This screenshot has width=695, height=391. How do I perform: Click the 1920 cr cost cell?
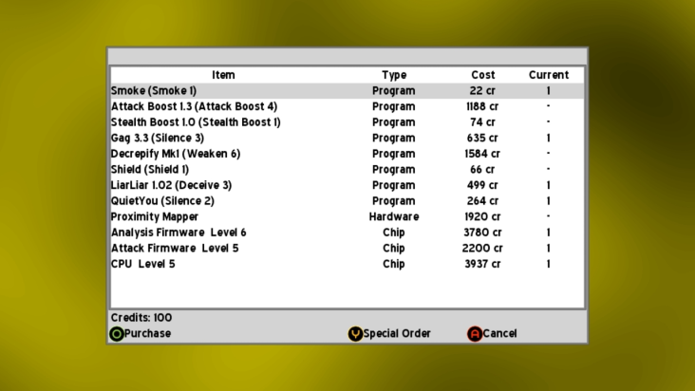click(x=482, y=216)
